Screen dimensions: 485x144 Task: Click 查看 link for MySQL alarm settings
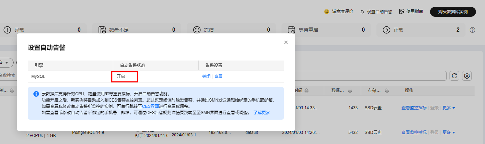point(218,77)
